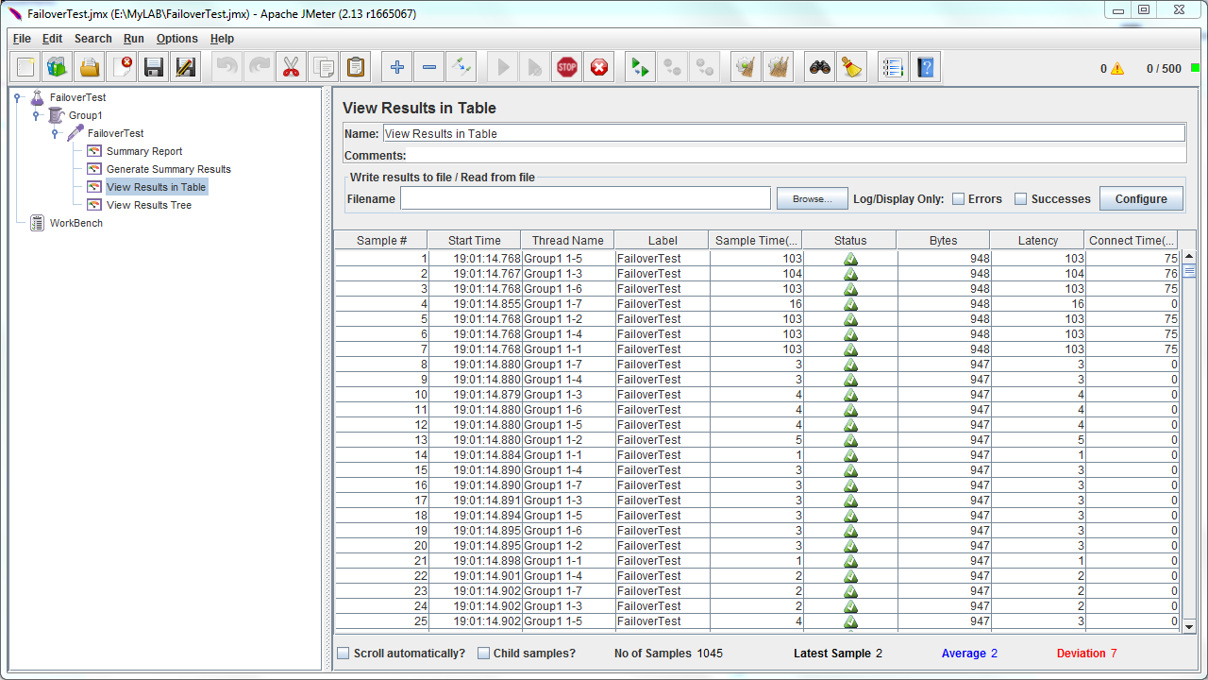Screen dimensions: 1208x680
Task: Sort by Latency column header
Action: pyautogui.click(x=1037, y=241)
